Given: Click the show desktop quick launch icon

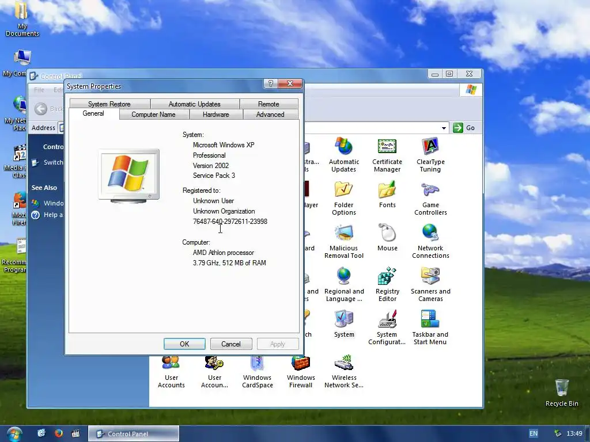Looking at the screenshot, I should tap(41, 433).
